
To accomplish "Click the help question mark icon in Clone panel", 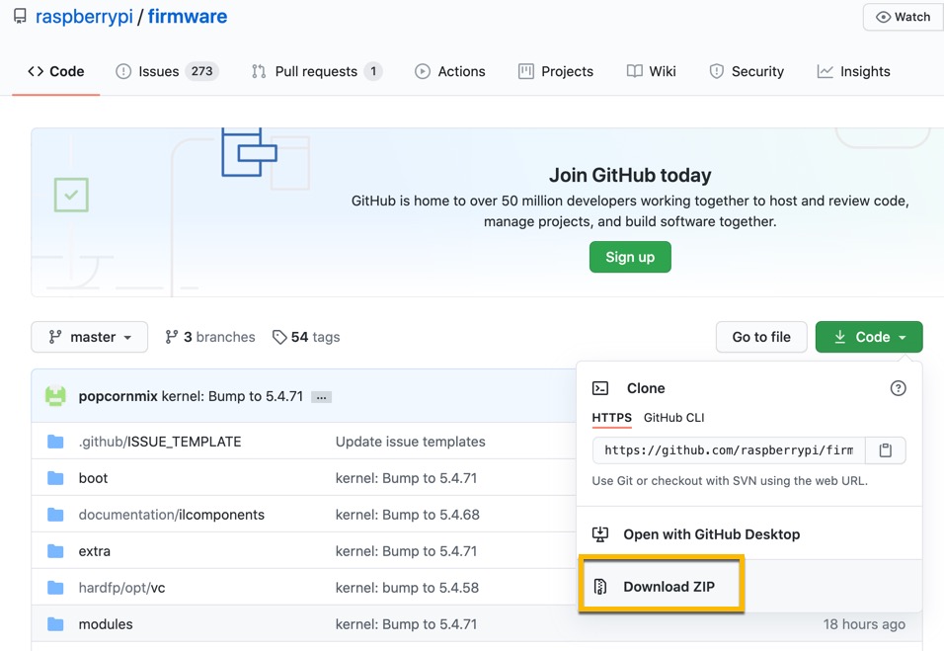I will tap(898, 388).
